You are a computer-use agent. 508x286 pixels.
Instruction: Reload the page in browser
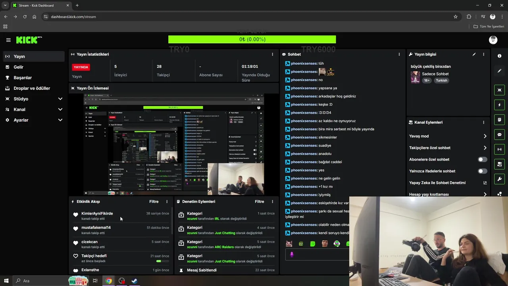[25, 17]
